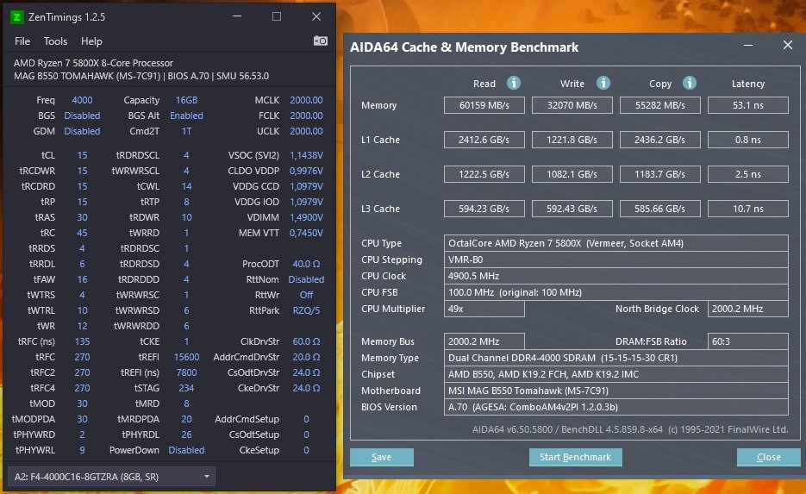The width and height of the screenshot is (806, 494).
Task: Open the Tools menu in ZenTimings
Action: coord(55,41)
